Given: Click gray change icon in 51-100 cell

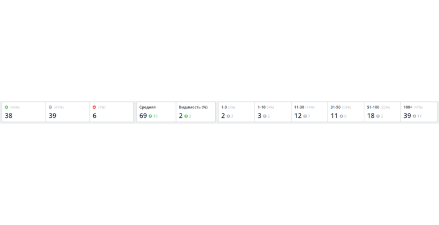Looking at the screenshot, I should tap(378, 116).
